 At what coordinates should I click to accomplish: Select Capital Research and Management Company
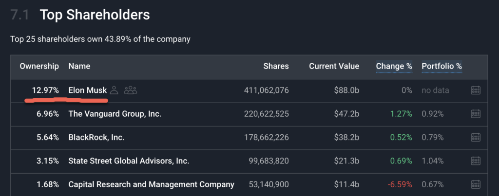[152, 184]
